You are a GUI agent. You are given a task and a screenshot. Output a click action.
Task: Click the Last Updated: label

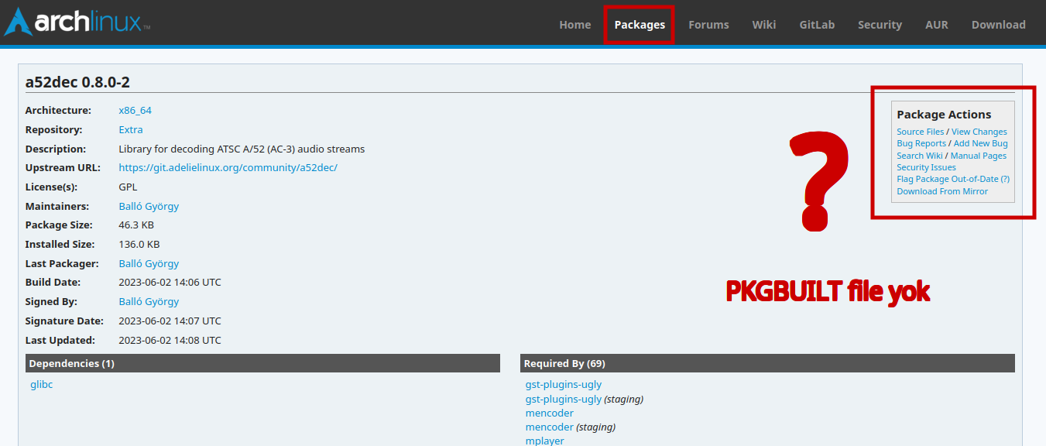60,340
